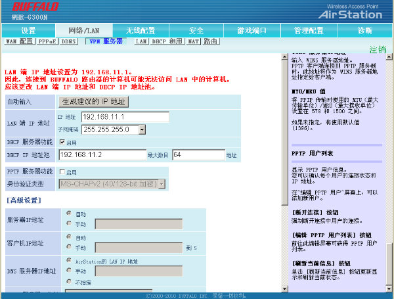Open the 路由 sub-page
This screenshot has width=394, height=299.
[x=211, y=41]
